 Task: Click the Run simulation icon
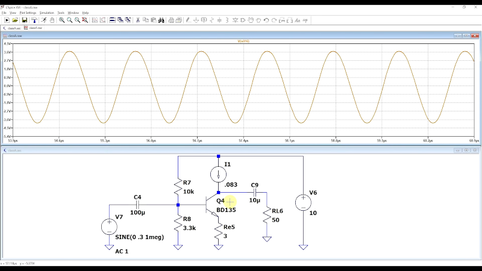click(43, 20)
